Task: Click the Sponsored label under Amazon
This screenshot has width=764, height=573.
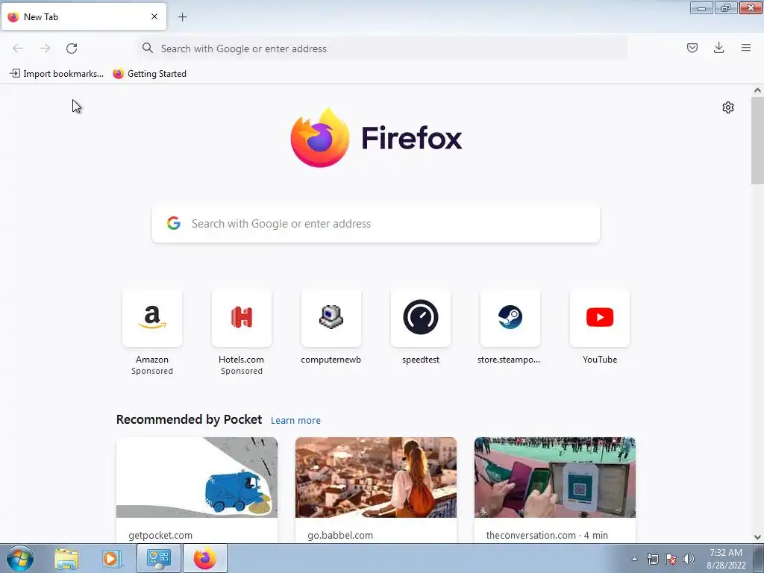Action: click(x=152, y=371)
